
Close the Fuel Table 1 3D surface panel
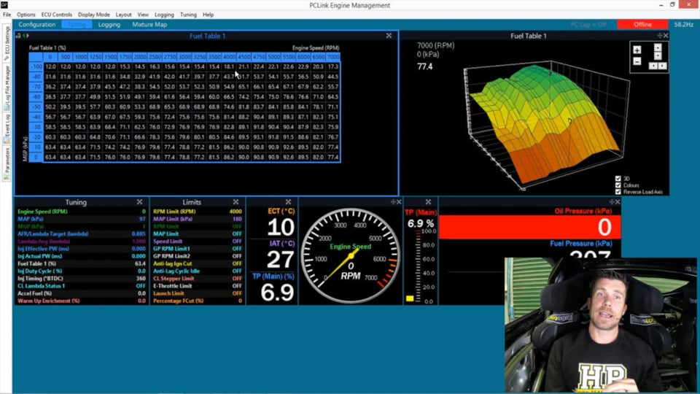tap(666, 36)
